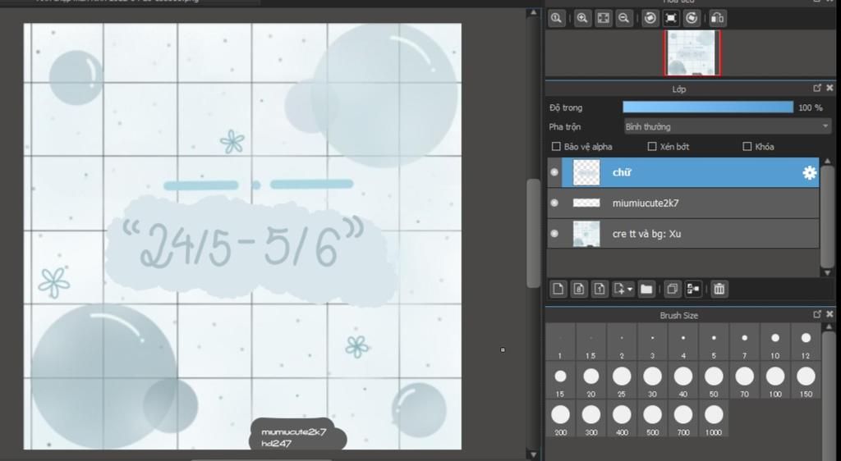Select the miumiucute2k7 layer
Image resolution: width=841 pixels, height=461 pixels.
[683, 203]
